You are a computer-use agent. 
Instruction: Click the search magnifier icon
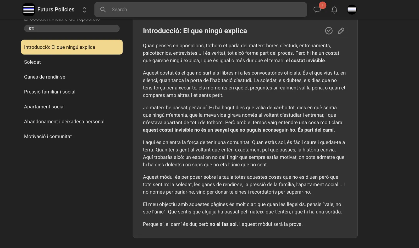click(x=103, y=10)
